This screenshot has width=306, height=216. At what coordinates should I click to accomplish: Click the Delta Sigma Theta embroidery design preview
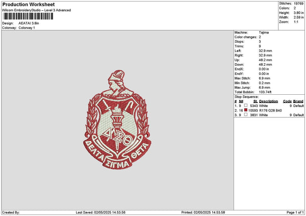117,120
